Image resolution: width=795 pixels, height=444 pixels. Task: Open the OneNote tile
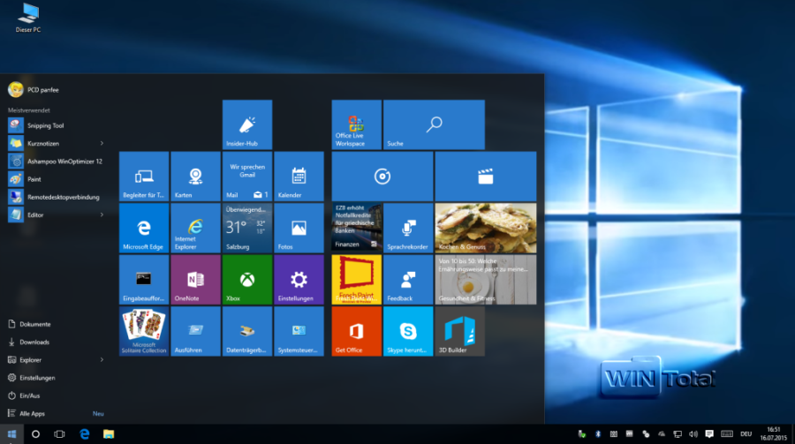[195, 280]
